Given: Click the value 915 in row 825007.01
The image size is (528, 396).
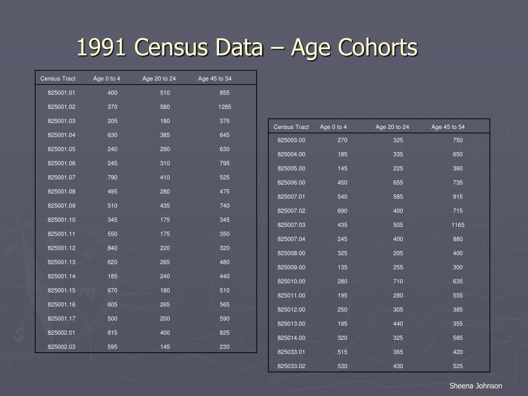Looking at the screenshot, I should tap(458, 197).
